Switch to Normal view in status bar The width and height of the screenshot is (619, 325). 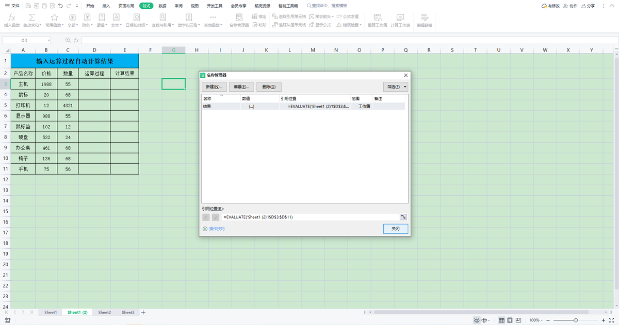pos(501,320)
